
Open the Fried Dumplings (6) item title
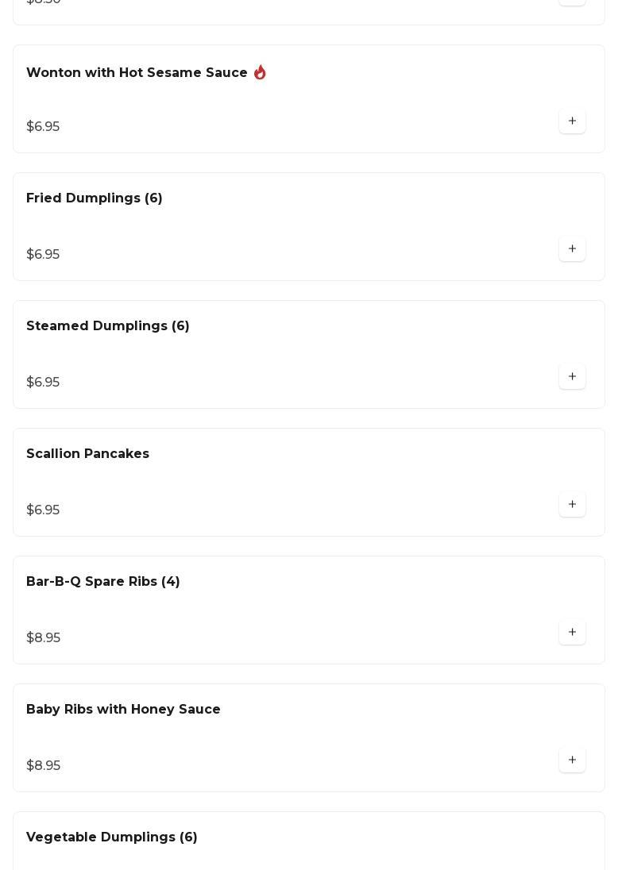[95, 198]
